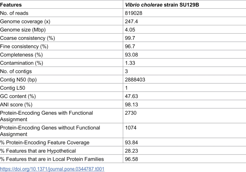Open the doi.org journal.pone link
The image size is (246, 172).
(x=52, y=169)
